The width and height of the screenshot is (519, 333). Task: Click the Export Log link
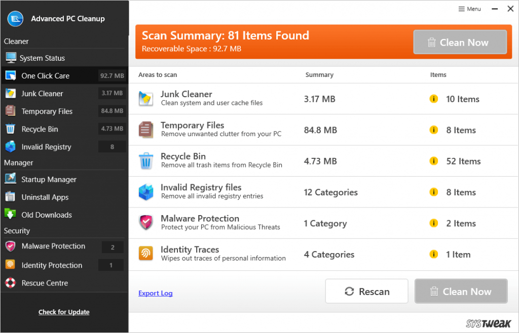coord(156,293)
